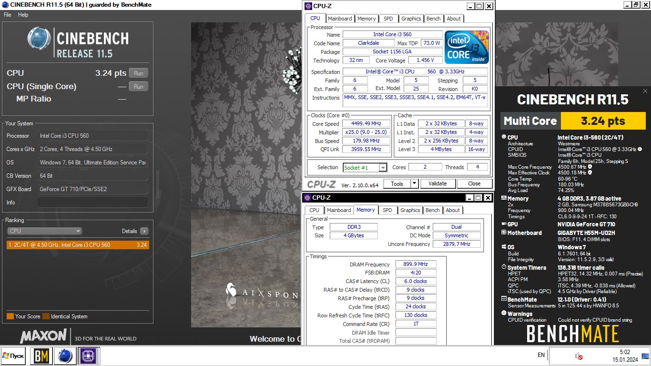Viewport: 651px width, 366px height.
Task: Click the orange Your Score legend swatch
Action: click(10, 316)
